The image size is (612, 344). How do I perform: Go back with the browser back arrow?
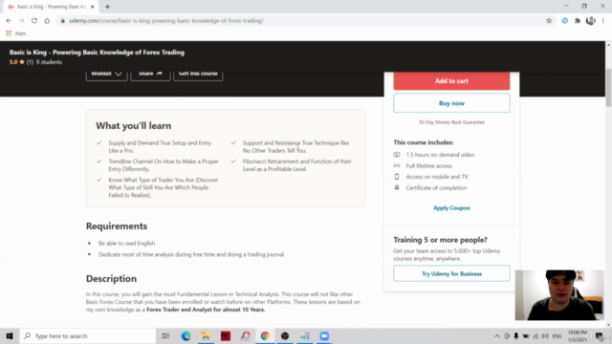coord(9,21)
